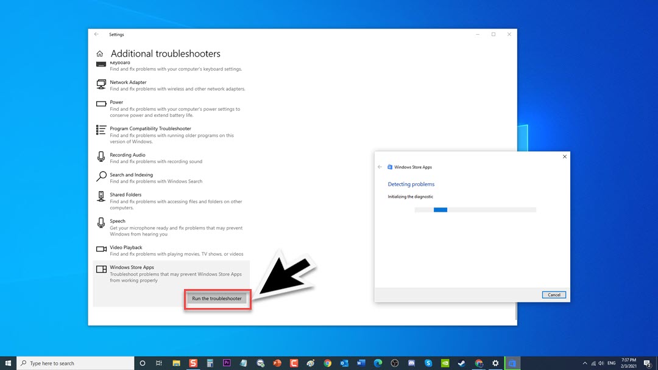Open the clock showing 7:37 PM
This screenshot has width=658, height=370.
point(629,363)
